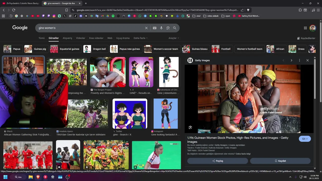Open the 'okul' bookmarks folder

[x=196, y=16]
